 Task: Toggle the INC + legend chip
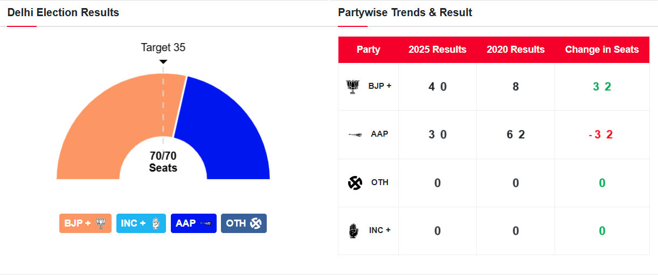point(141,223)
